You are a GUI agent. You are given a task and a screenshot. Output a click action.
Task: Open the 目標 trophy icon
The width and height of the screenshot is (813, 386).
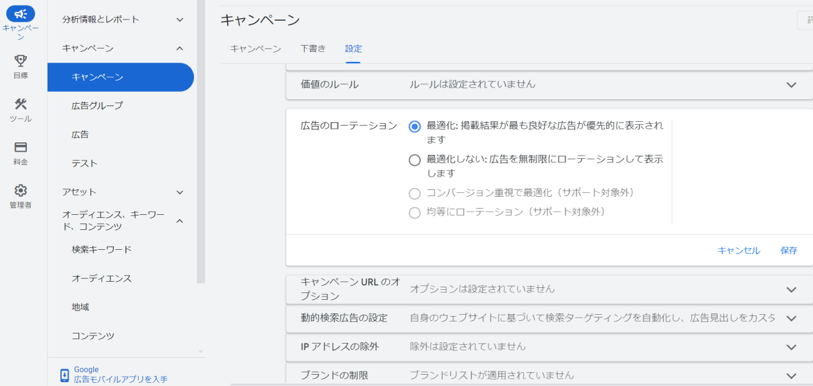[21, 61]
